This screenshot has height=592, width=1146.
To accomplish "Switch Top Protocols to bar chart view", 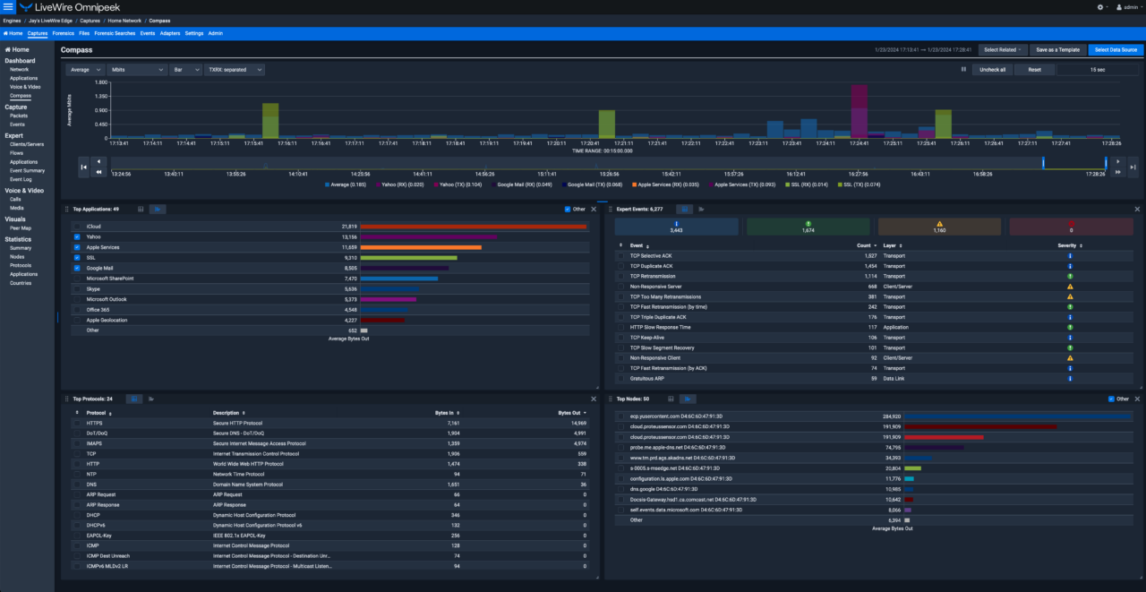I will [151, 399].
